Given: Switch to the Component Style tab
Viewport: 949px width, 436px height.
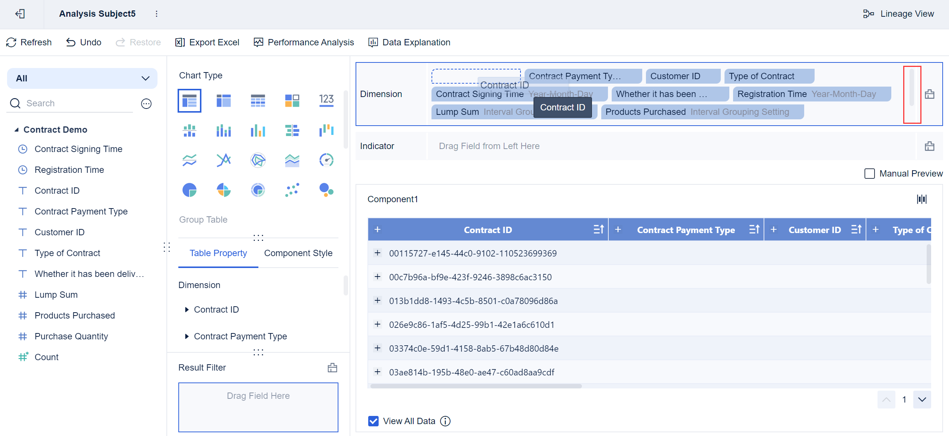Looking at the screenshot, I should [x=298, y=253].
